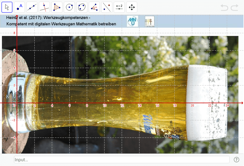Select the Circle with center tool
The height and width of the screenshot is (166, 244).
point(69,7)
